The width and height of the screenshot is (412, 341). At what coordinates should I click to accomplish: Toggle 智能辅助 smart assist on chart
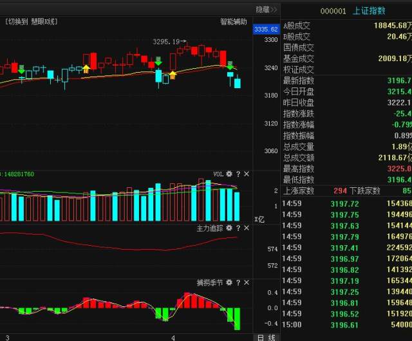tap(233, 21)
